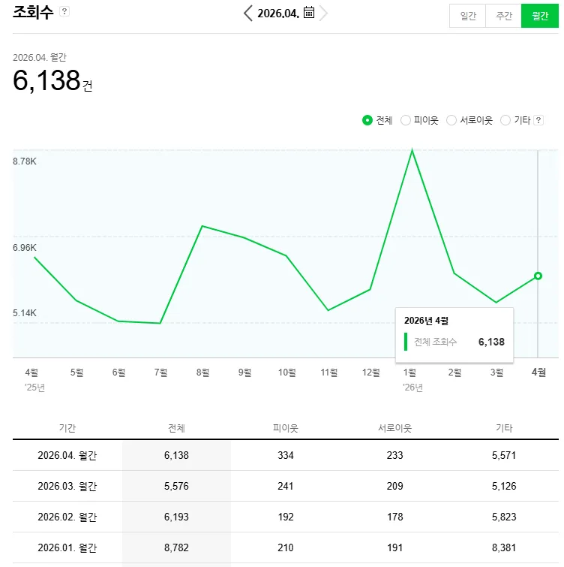Click the 5,571 기타 value cell

504,455
